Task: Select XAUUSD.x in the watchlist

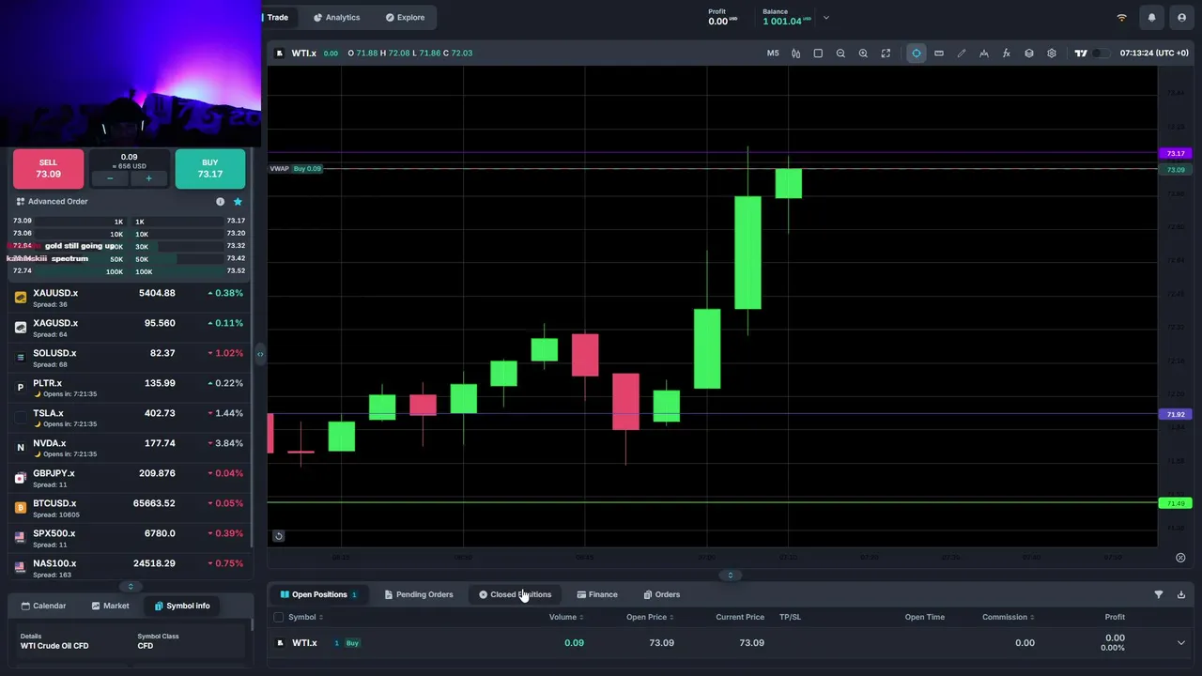Action: pyautogui.click(x=131, y=297)
